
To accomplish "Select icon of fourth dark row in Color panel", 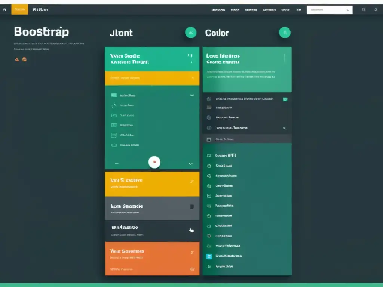I will (209, 128).
